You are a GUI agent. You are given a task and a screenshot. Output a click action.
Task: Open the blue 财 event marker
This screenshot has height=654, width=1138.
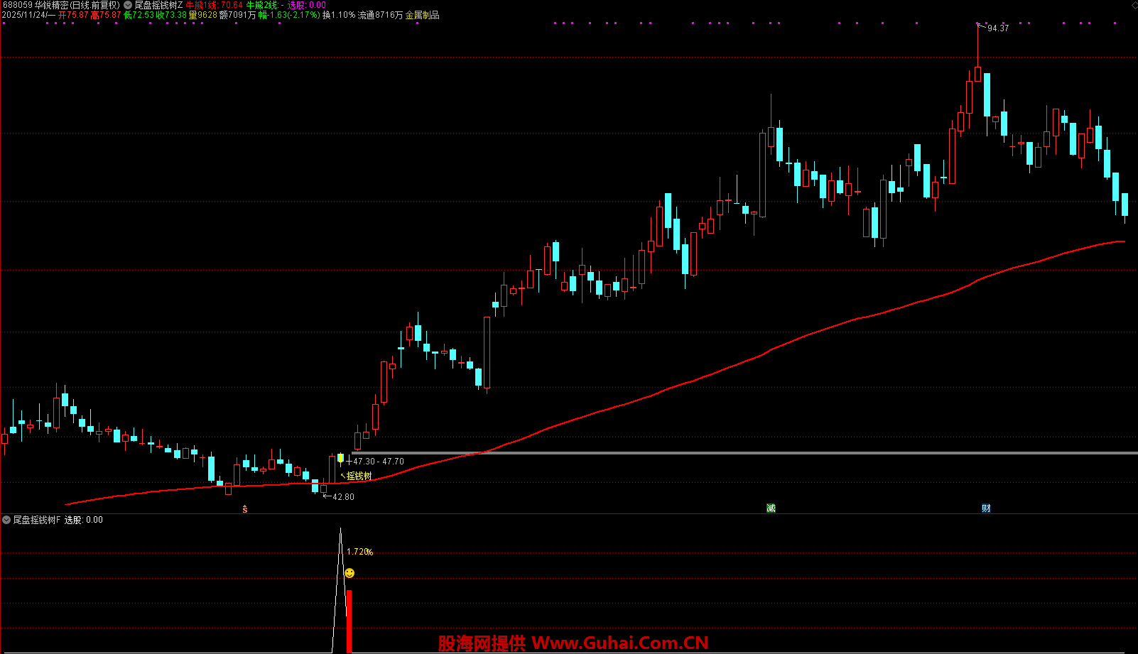986,508
